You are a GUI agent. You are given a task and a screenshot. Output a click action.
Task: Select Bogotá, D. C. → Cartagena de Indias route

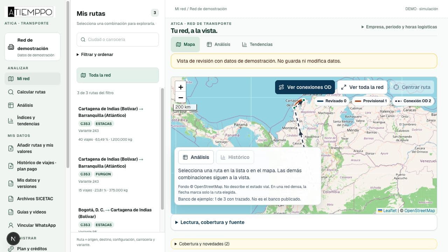coord(118,219)
